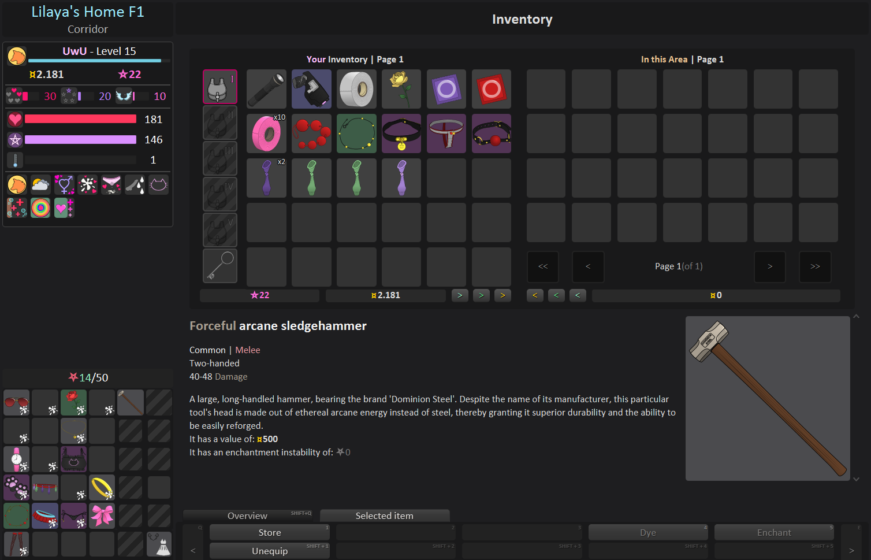This screenshot has width=871, height=560.
Task: Click the purple mana bar
Action: point(81,139)
